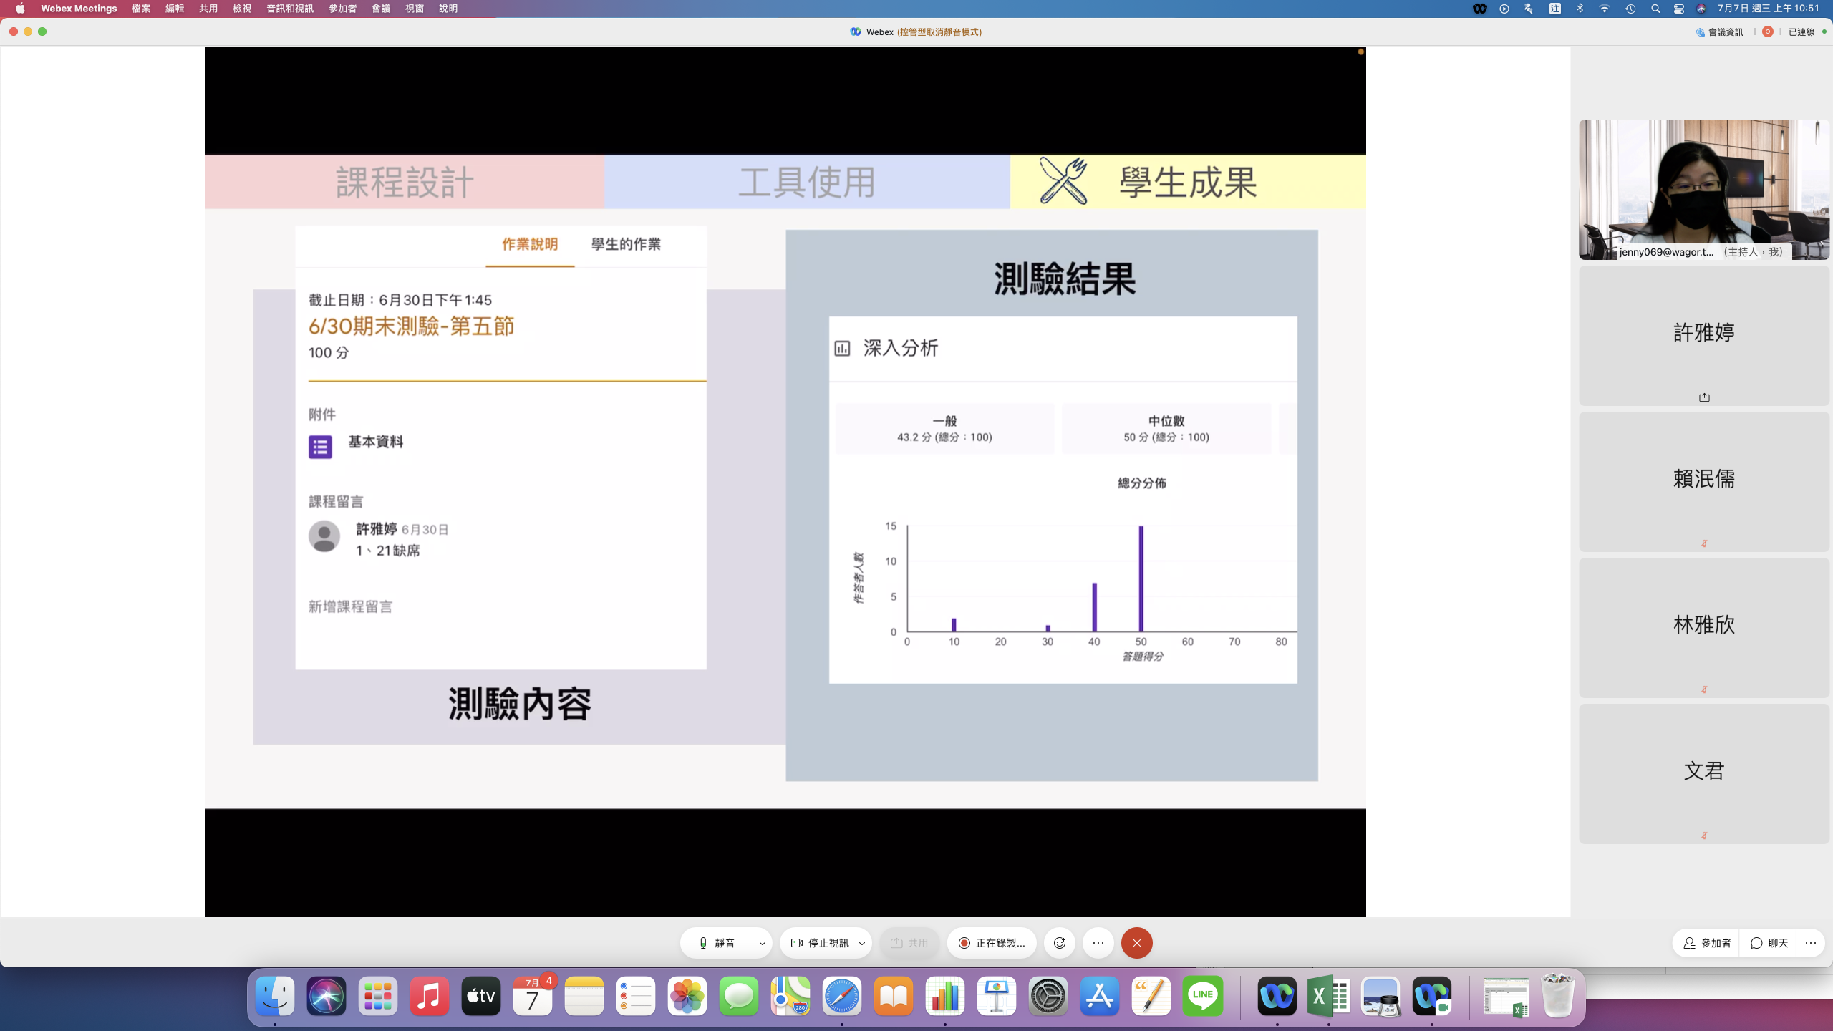This screenshot has width=1833, height=1031.
Task: Open the 音訊和視訊 menu
Action: click(289, 9)
